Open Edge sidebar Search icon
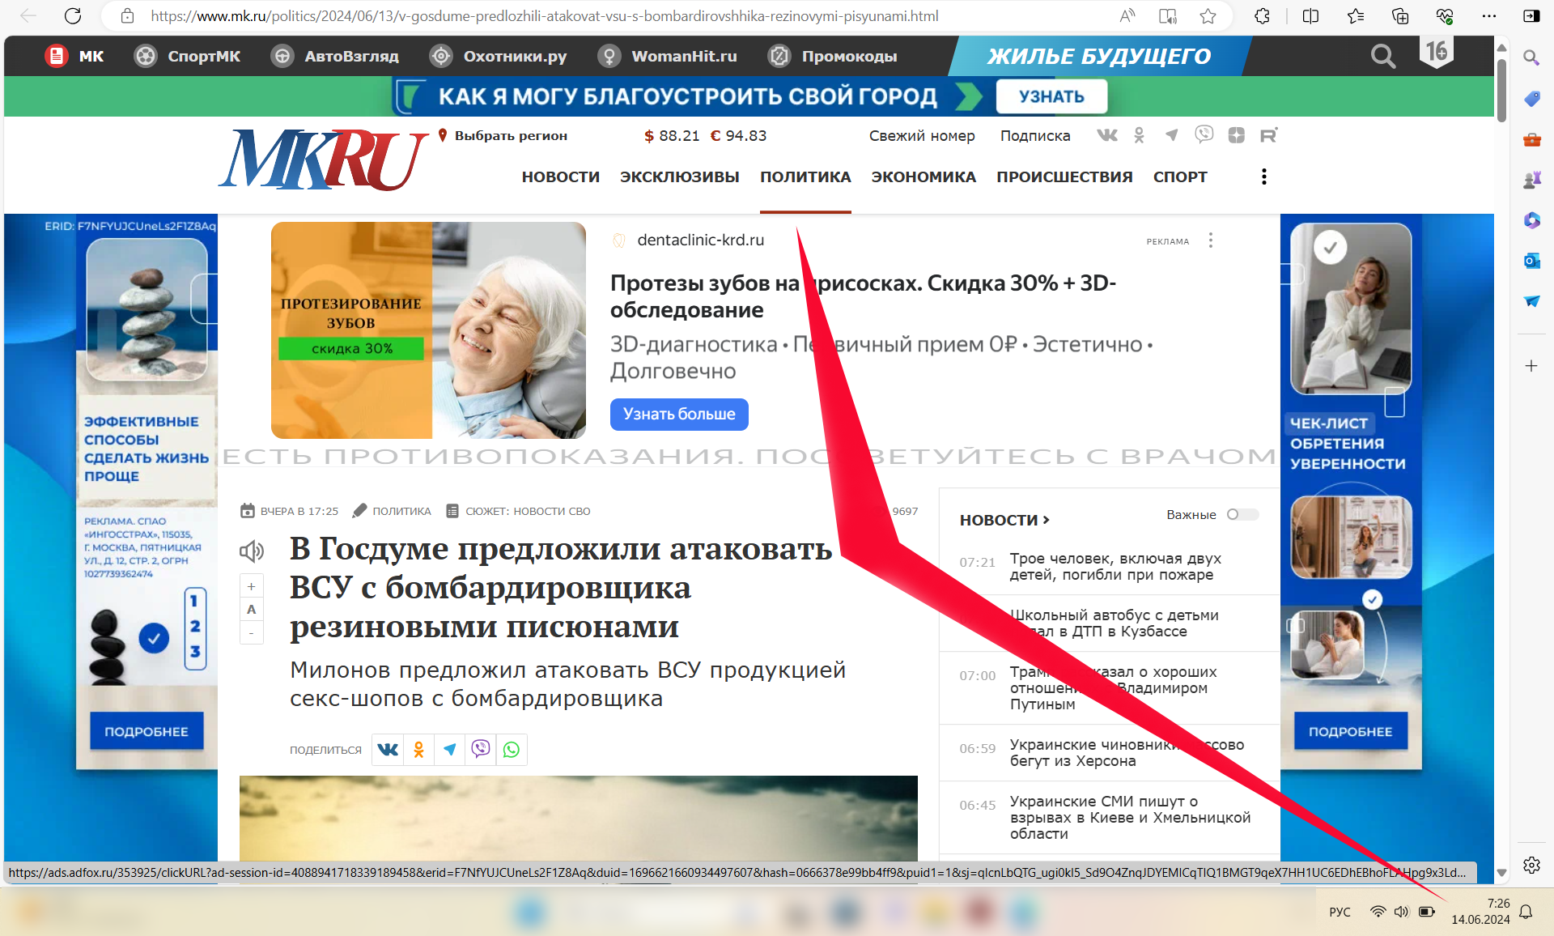This screenshot has width=1554, height=936. pyautogui.click(x=1531, y=57)
